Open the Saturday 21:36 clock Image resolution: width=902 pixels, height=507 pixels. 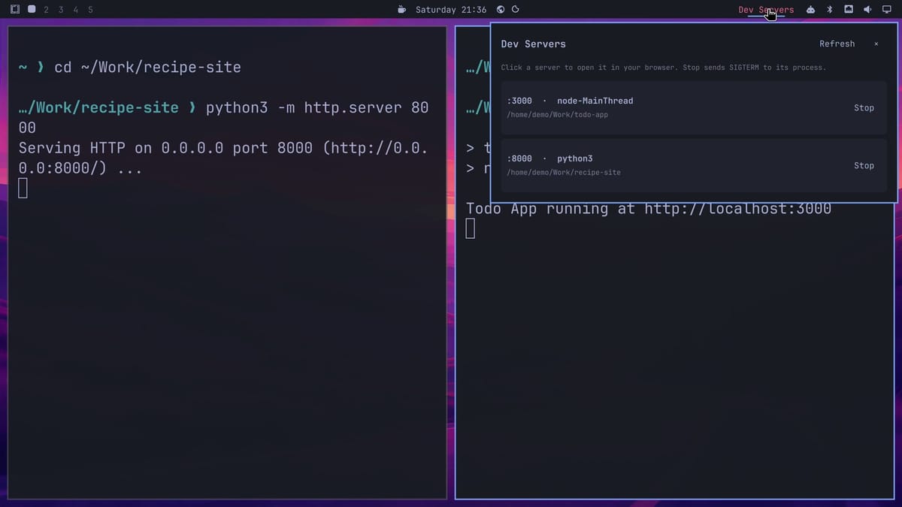coord(451,10)
